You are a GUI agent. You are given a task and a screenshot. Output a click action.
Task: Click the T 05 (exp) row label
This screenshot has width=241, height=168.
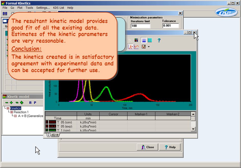coord(65,126)
